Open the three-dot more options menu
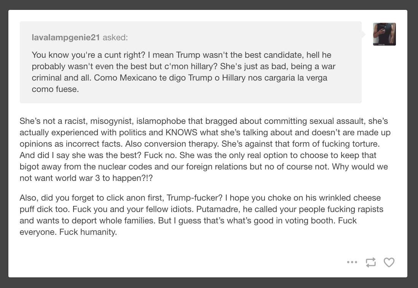This screenshot has width=418, height=288. [352, 262]
